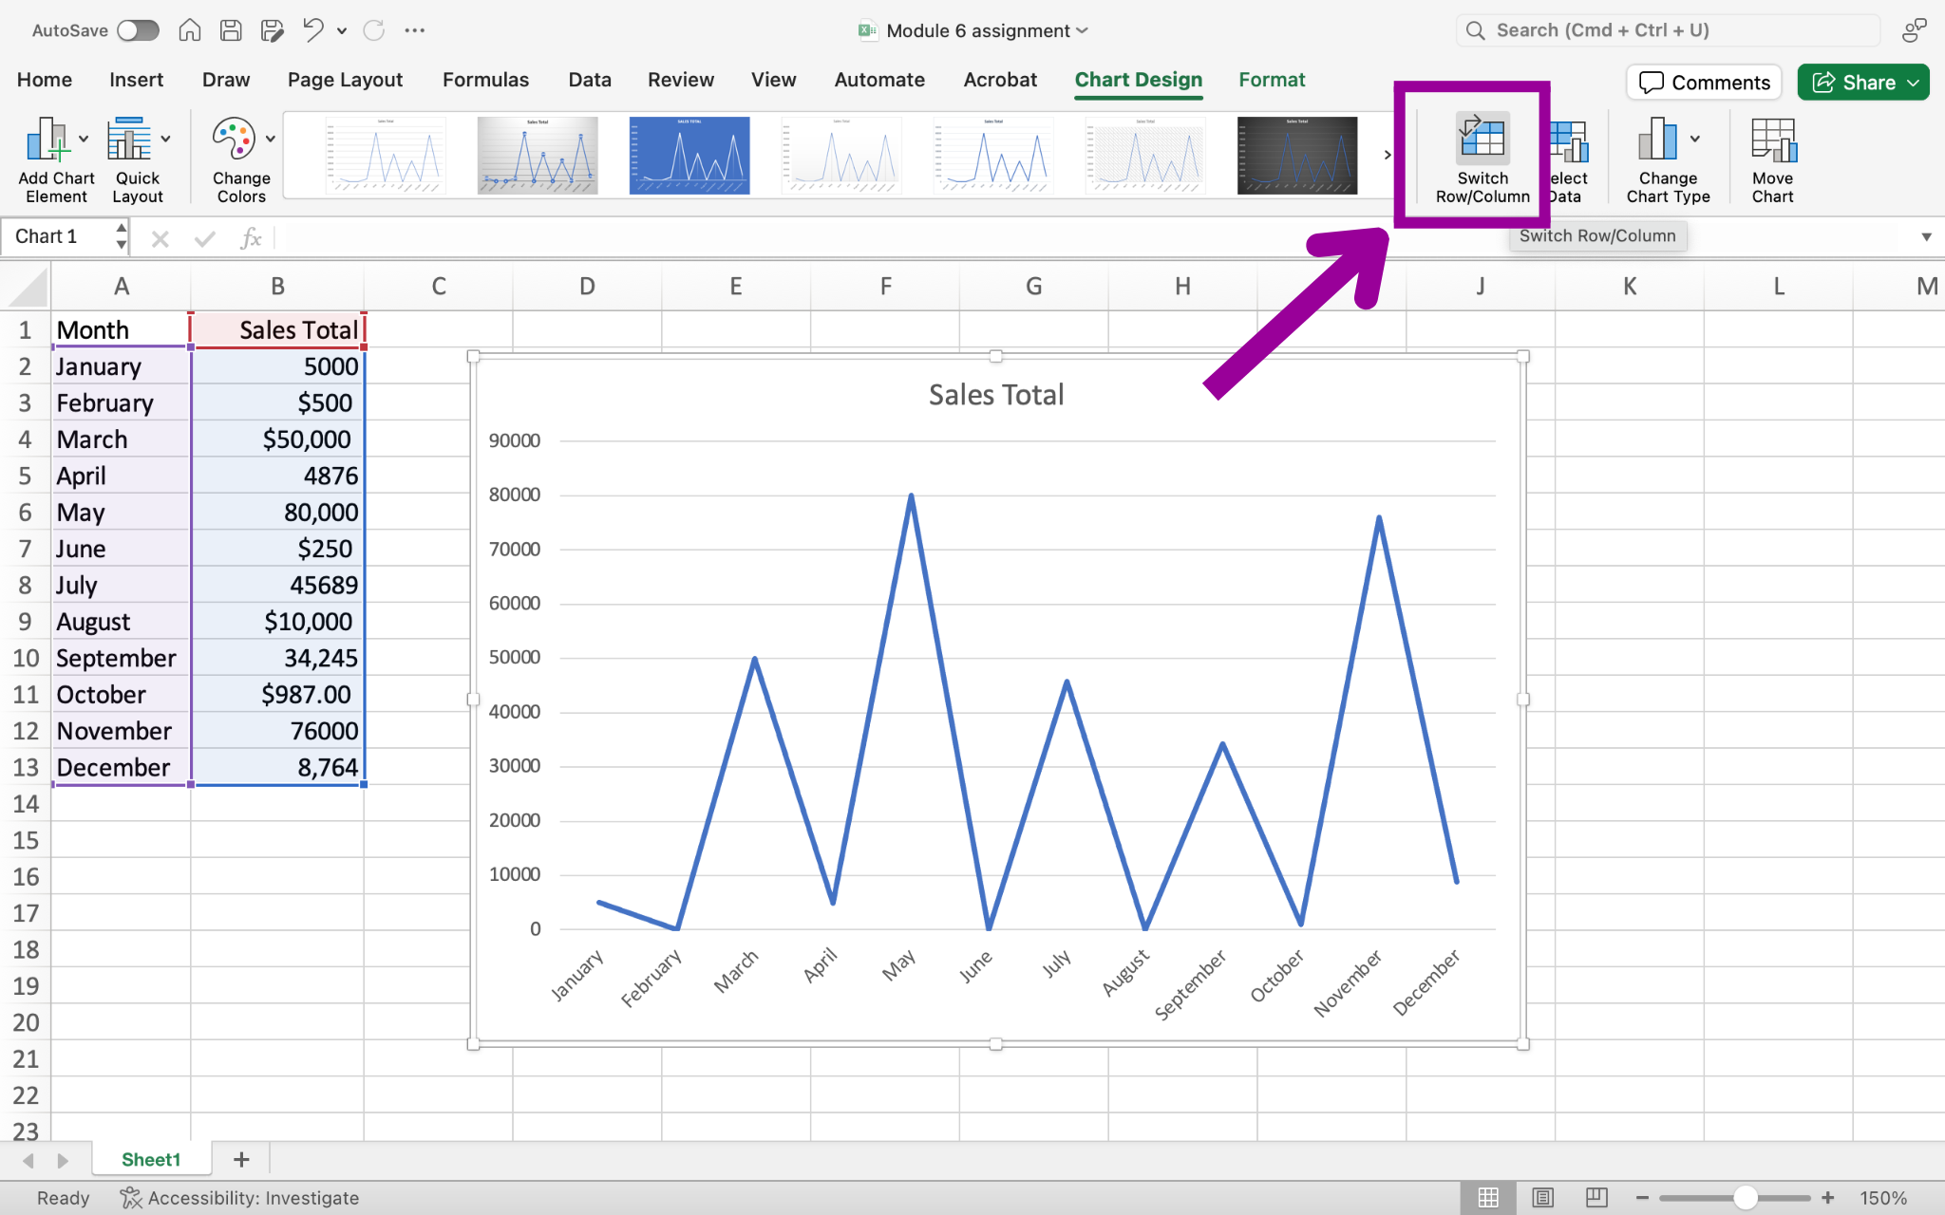
Task: Open the Insert ribbon tab
Action: pos(136,80)
